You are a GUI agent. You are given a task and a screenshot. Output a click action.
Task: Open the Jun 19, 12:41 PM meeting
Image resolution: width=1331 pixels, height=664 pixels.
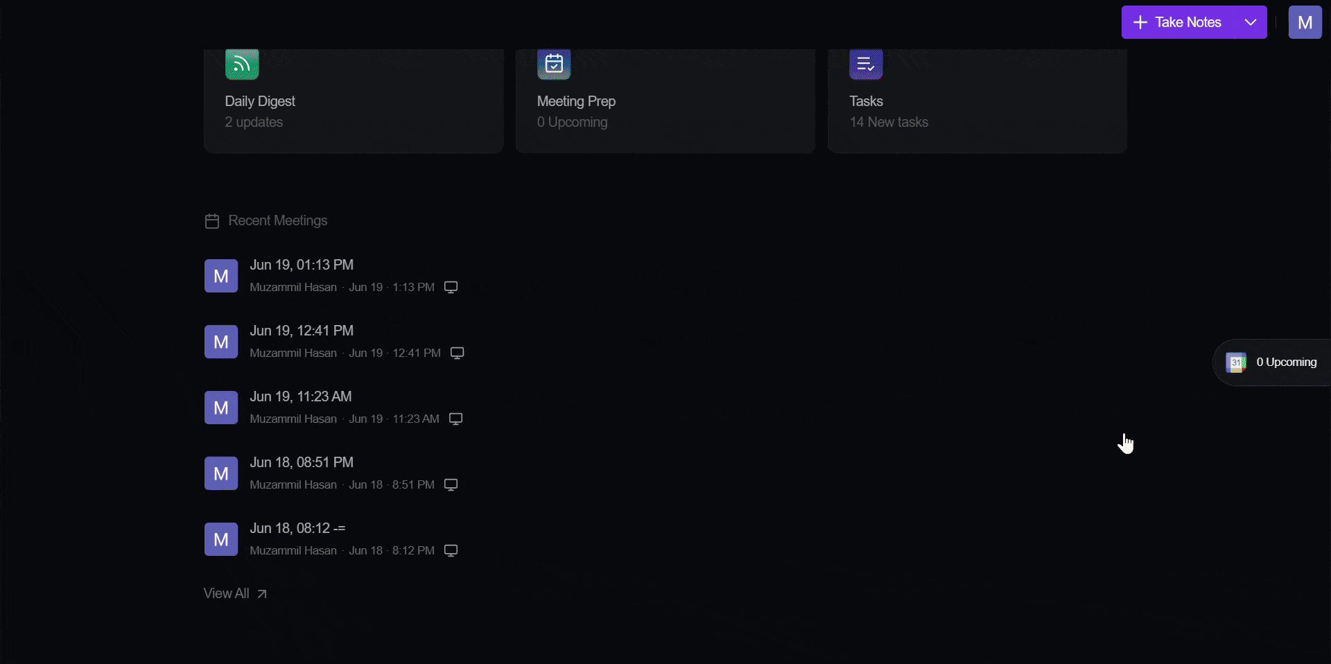302,331
